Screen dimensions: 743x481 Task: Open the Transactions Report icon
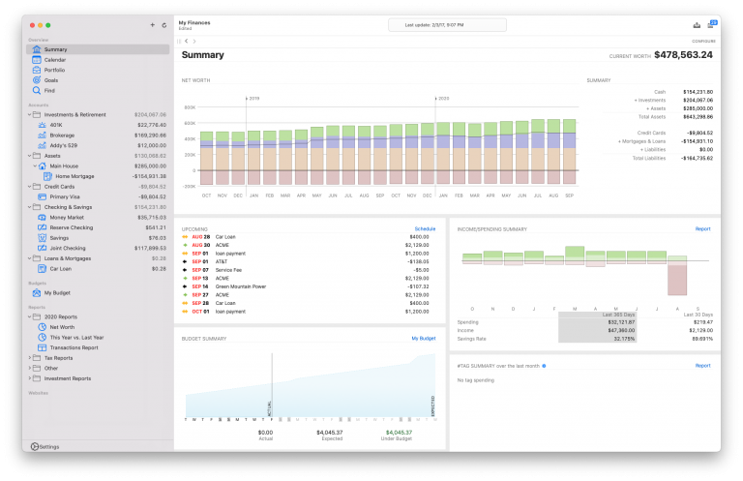(x=43, y=347)
